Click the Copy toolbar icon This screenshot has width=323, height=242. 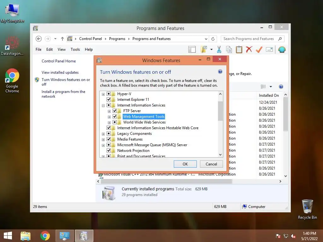pos(229,49)
